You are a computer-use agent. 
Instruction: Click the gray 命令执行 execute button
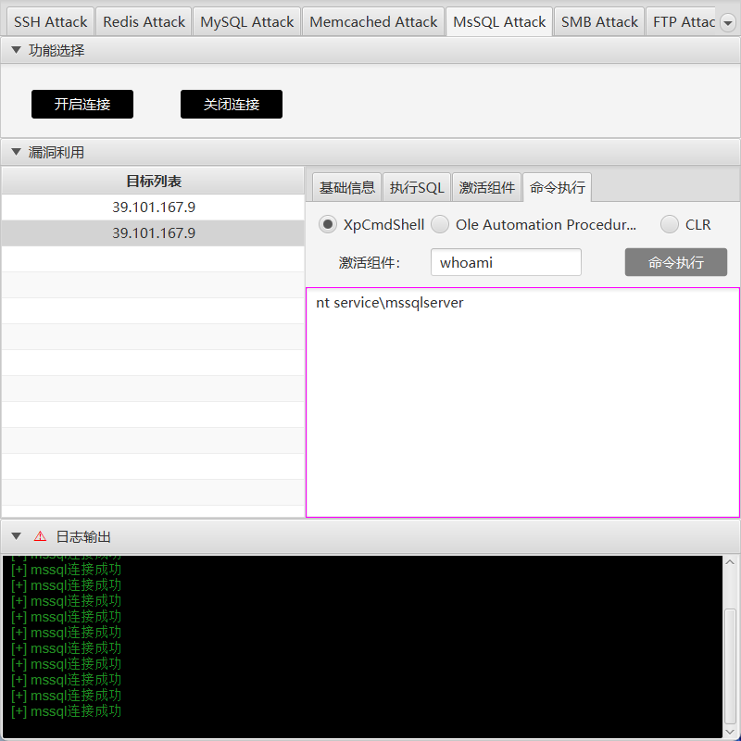coord(676,262)
